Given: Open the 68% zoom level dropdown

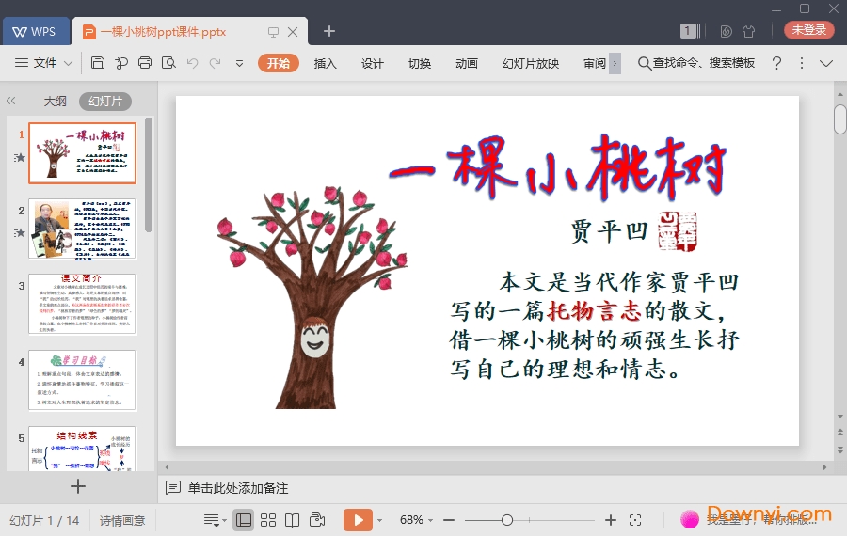Looking at the screenshot, I should (416, 520).
